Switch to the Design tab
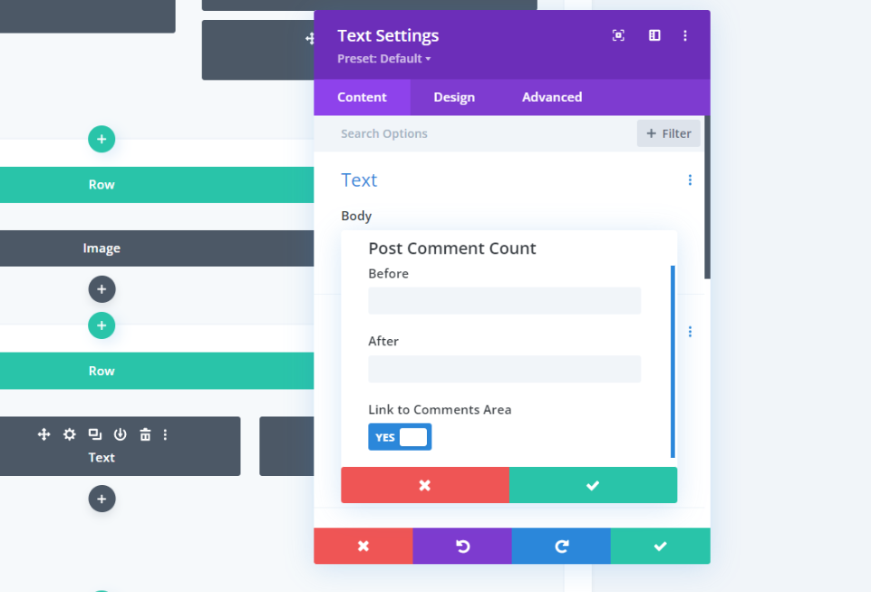The height and width of the screenshot is (592, 871). pyautogui.click(x=454, y=97)
